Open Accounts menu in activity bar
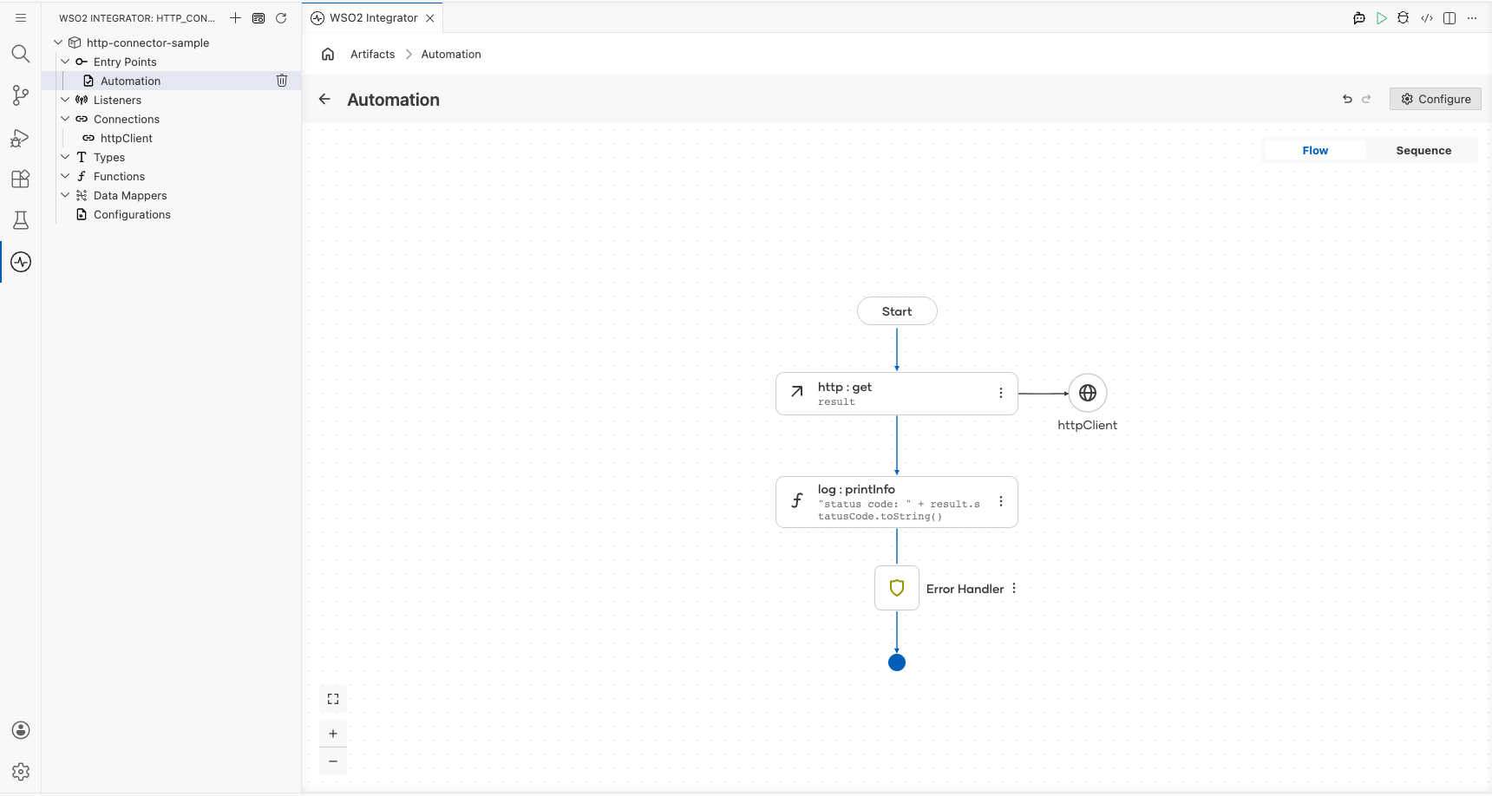 pyautogui.click(x=21, y=730)
